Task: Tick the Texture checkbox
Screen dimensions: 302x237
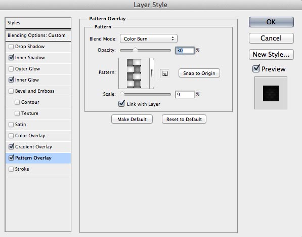Action: tap(17, 113)
